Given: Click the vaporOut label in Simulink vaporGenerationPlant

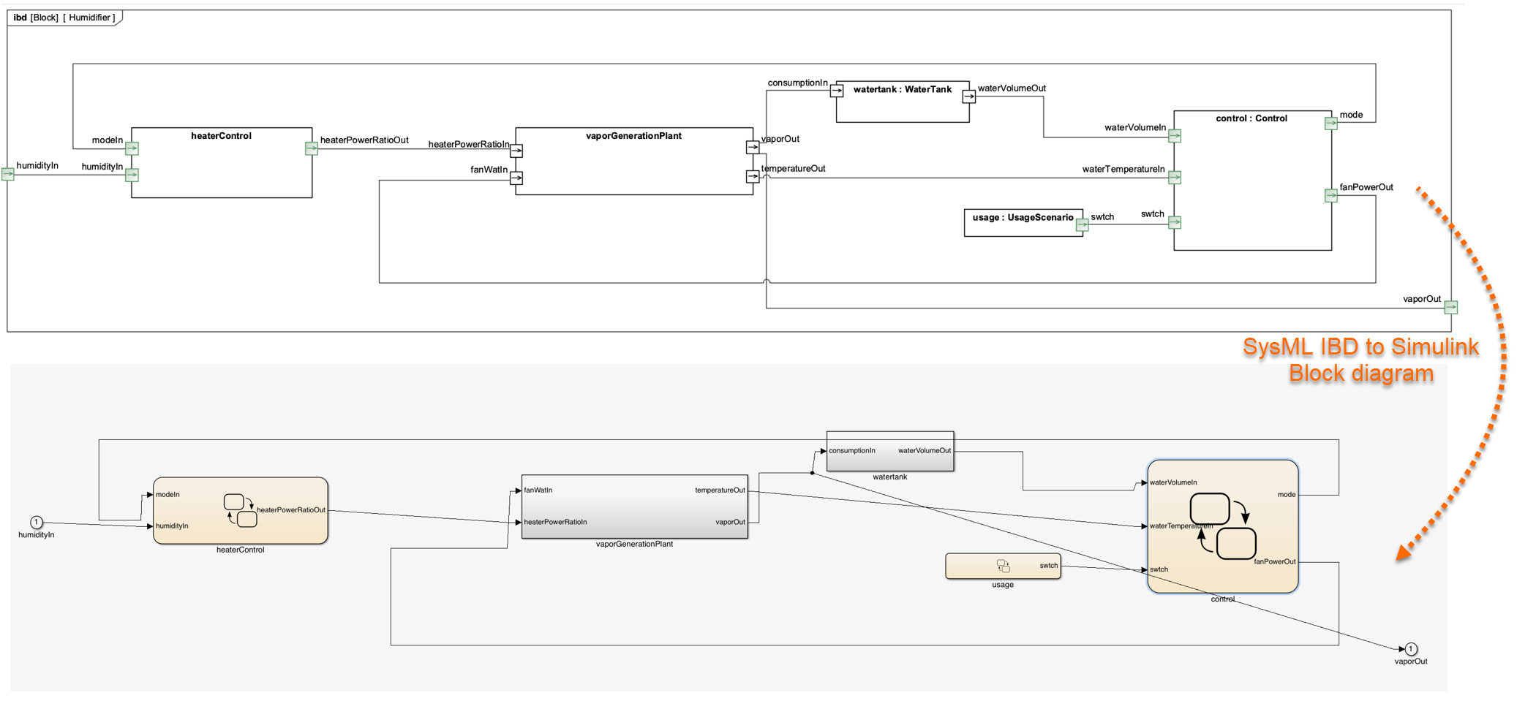Looking at the screenshot, I should 731,522.
